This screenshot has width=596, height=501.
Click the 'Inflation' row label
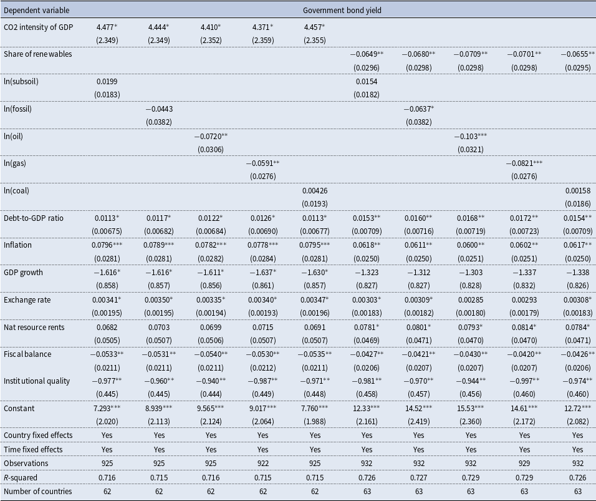pos(17,245)
